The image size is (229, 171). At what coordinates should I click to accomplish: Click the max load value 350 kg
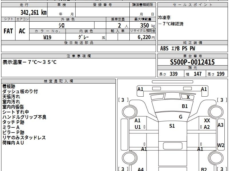click(147, 25)
